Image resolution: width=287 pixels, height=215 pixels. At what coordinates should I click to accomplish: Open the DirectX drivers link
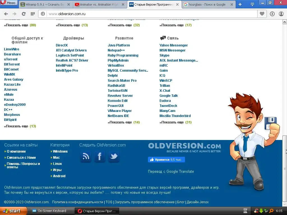coord(62,45)
